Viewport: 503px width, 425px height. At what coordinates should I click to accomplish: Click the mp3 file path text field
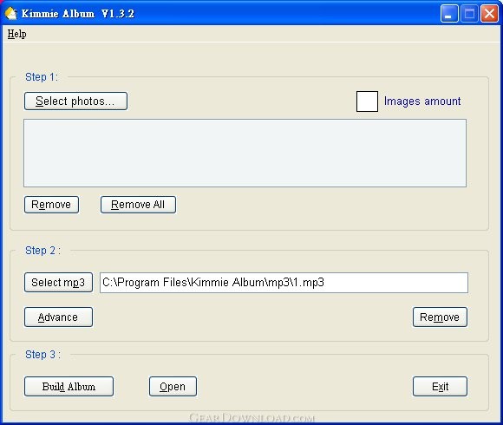[284, 283]
